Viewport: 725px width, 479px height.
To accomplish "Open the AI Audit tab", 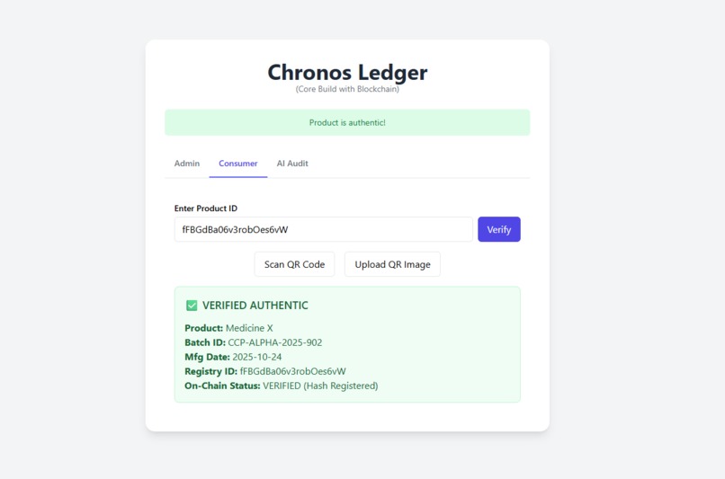I will click(x=292, y=164).
